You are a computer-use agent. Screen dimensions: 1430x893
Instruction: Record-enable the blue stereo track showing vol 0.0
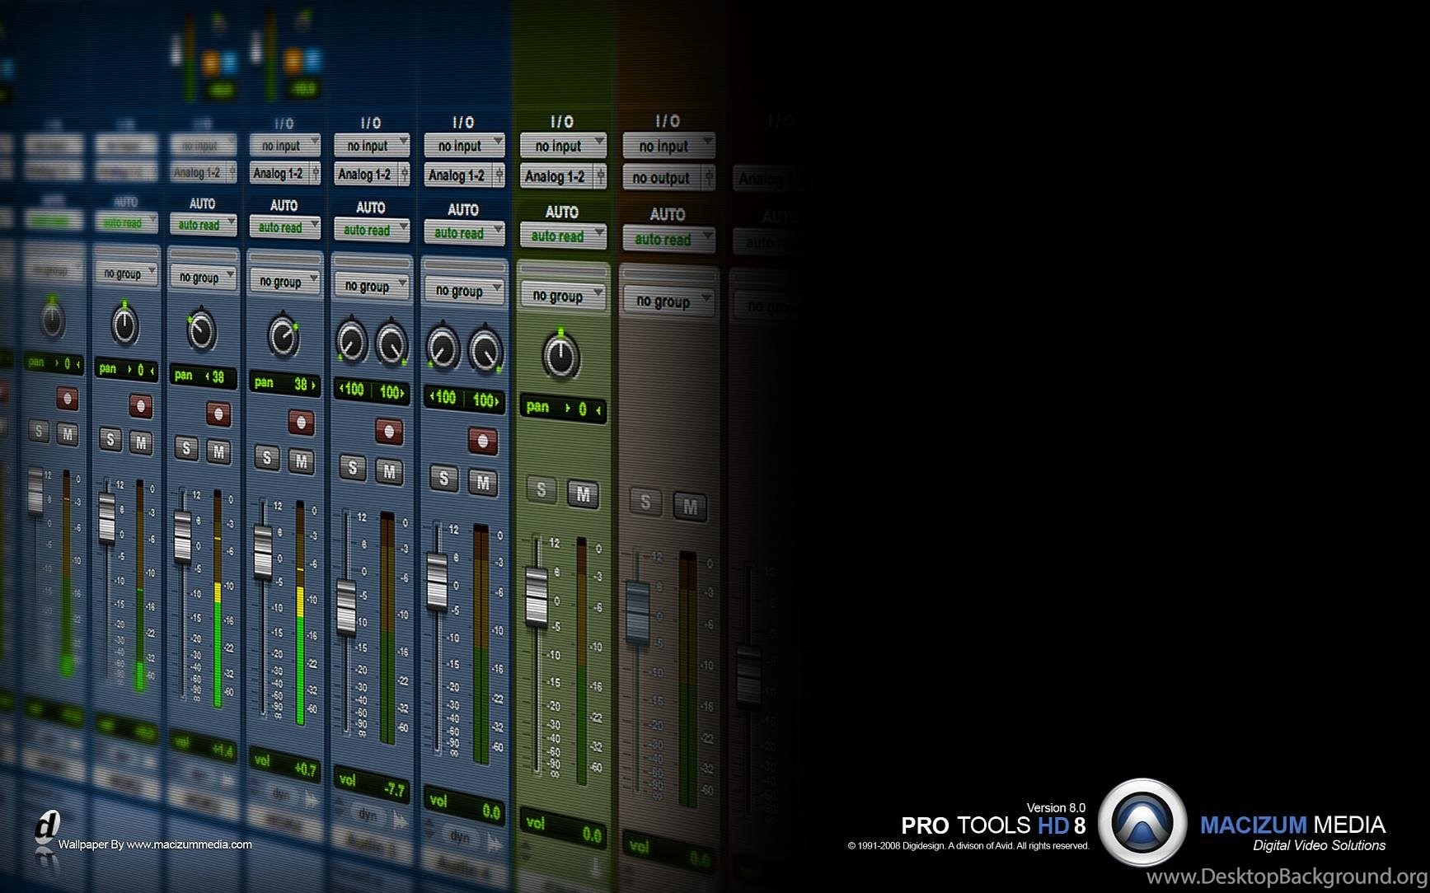483,441
